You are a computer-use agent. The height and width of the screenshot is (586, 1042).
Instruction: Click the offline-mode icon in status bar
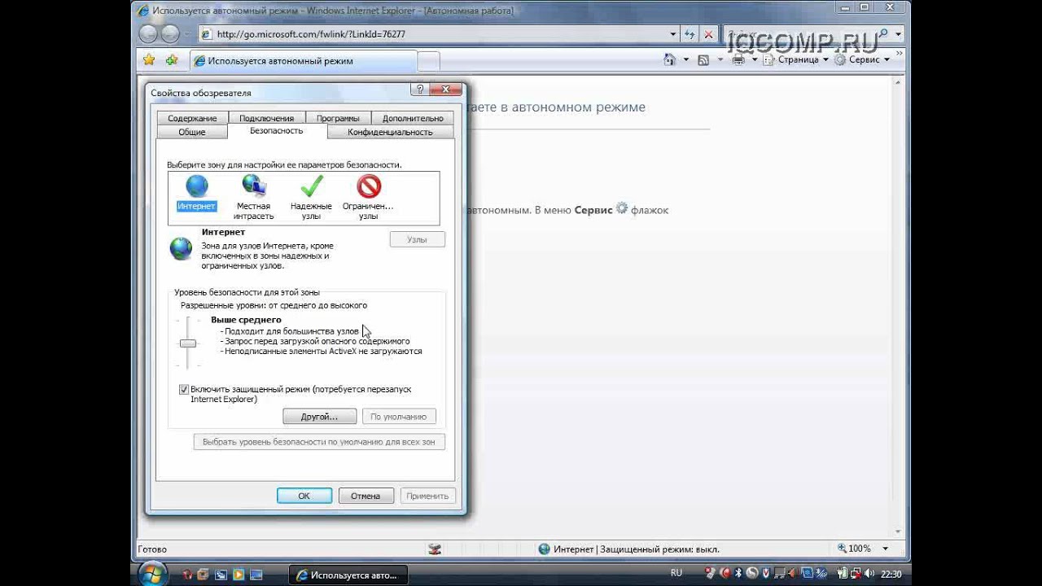(435, 549)
